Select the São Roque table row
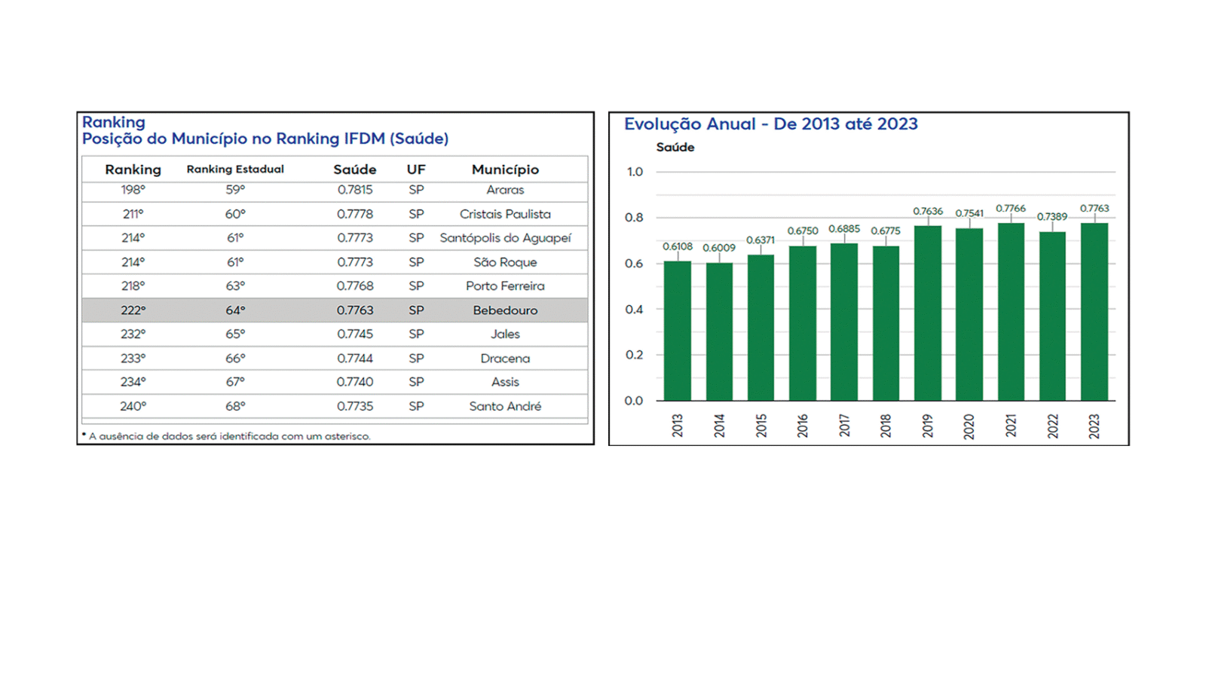Screen dimensions: 1206x693 pos(335,262)
